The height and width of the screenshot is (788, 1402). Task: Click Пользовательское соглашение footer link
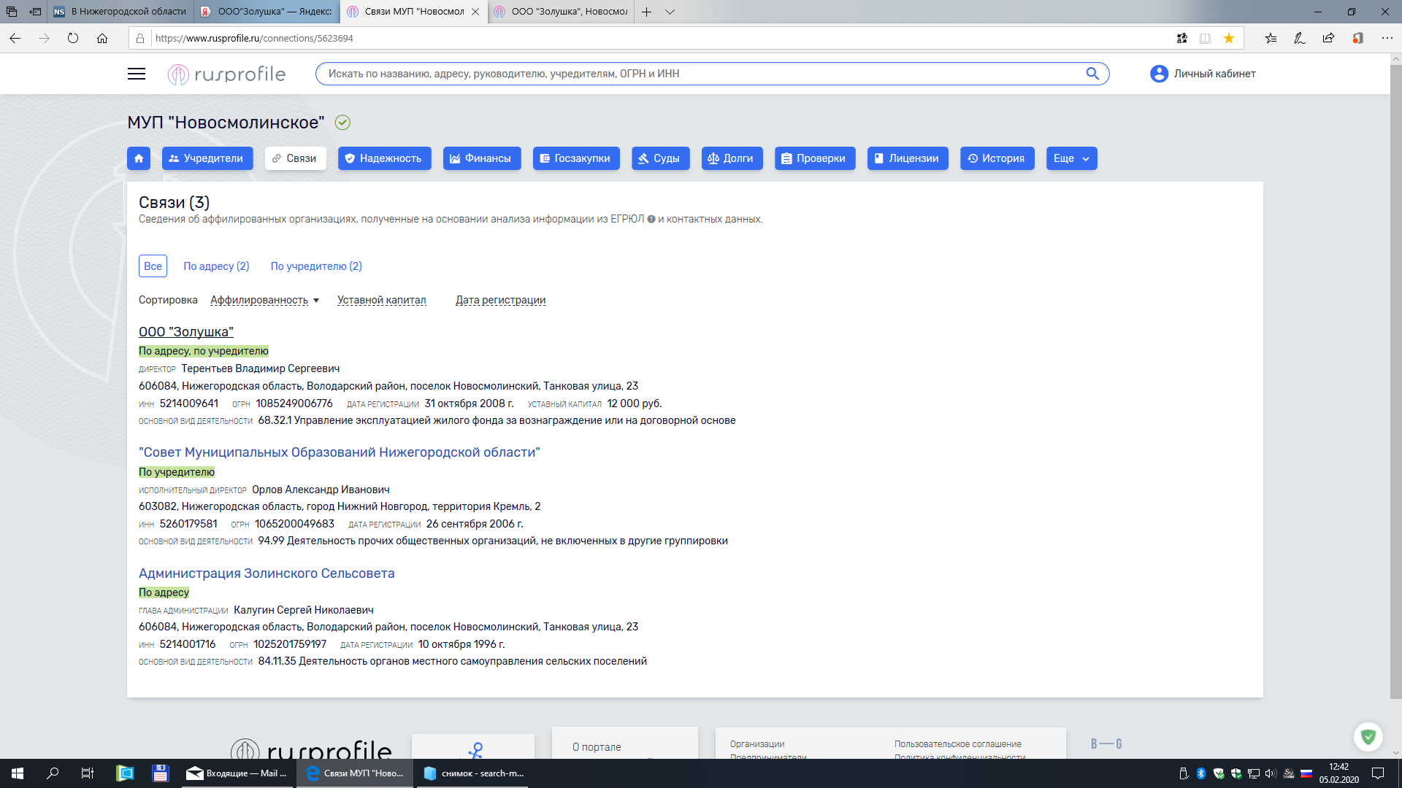coord(958,744)
